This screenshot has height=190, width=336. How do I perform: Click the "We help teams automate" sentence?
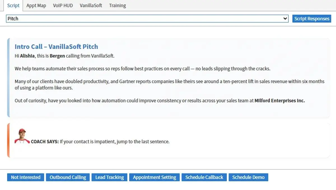(x=143, y=69)
